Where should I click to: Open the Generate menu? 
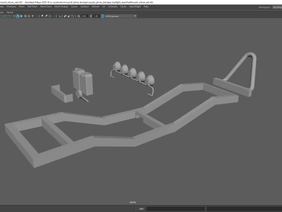coord(113,6)
